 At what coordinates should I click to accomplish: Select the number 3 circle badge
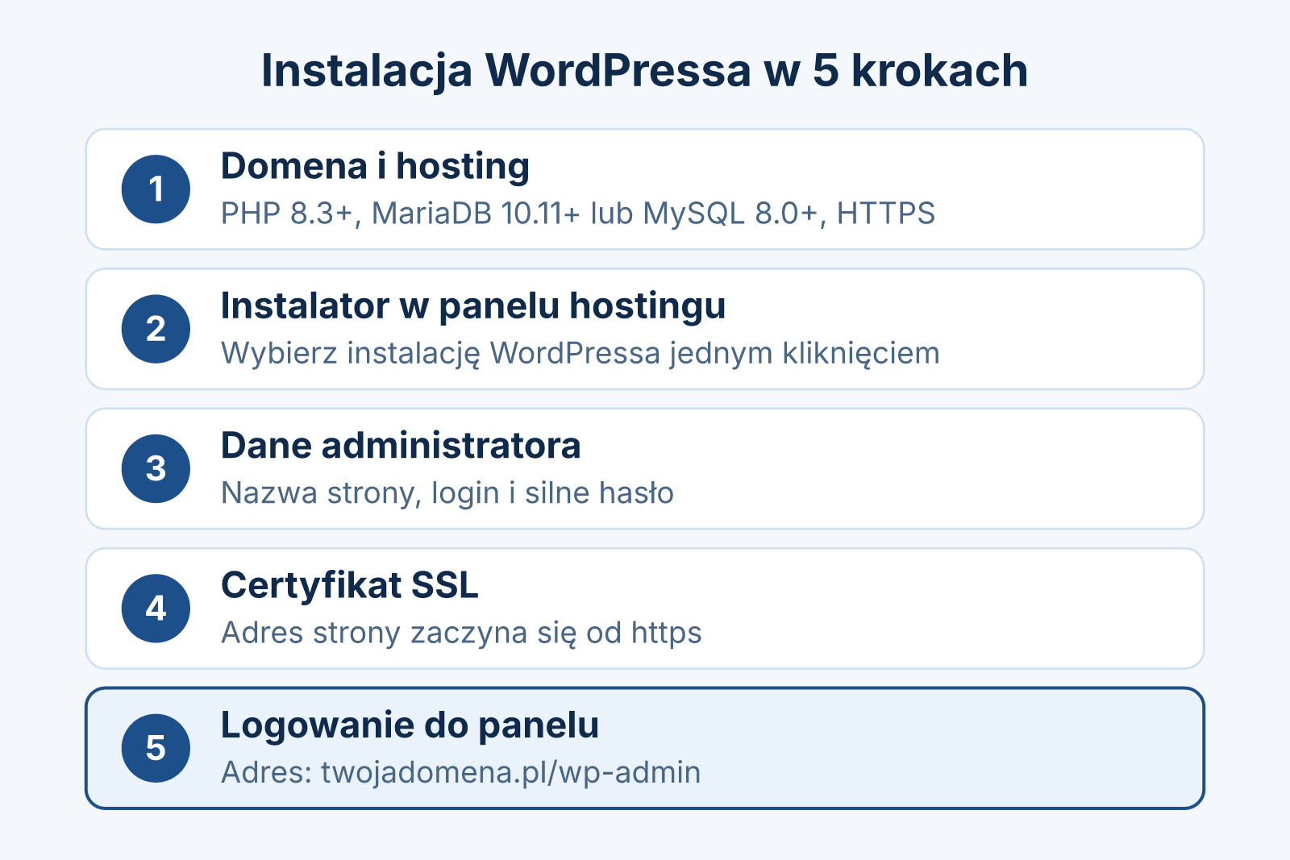click(x=156, y=468)
